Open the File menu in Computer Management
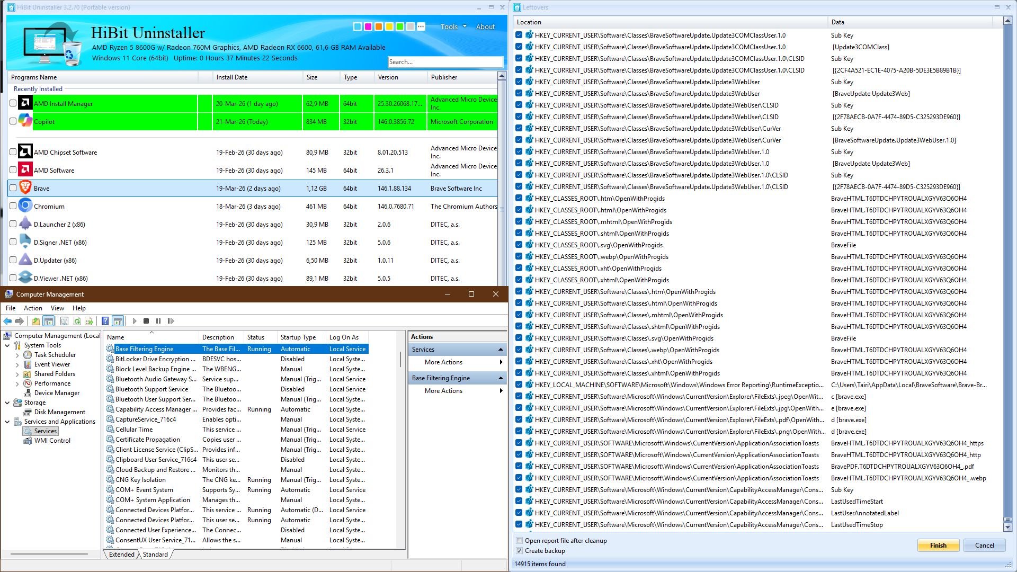The image size is (1017, 572). tap(11, 308)
